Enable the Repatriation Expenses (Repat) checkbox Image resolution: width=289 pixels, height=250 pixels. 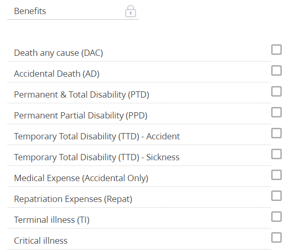click(276, 196)
